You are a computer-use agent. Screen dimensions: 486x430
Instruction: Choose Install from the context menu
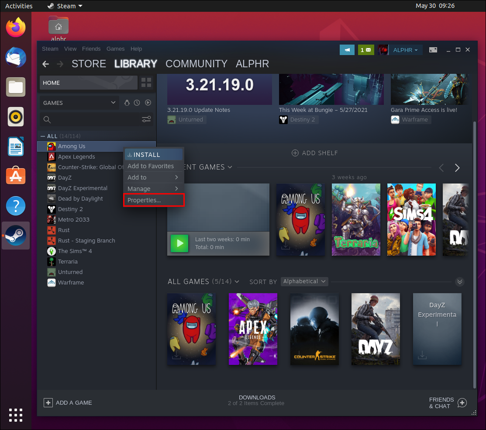pos(153,155)
